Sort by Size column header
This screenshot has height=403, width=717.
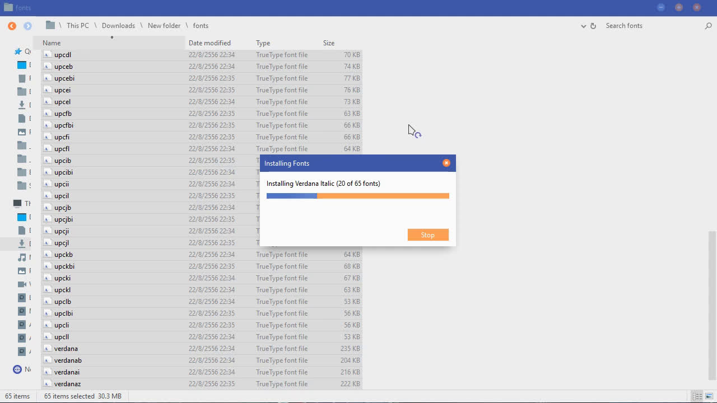(329, 43)
